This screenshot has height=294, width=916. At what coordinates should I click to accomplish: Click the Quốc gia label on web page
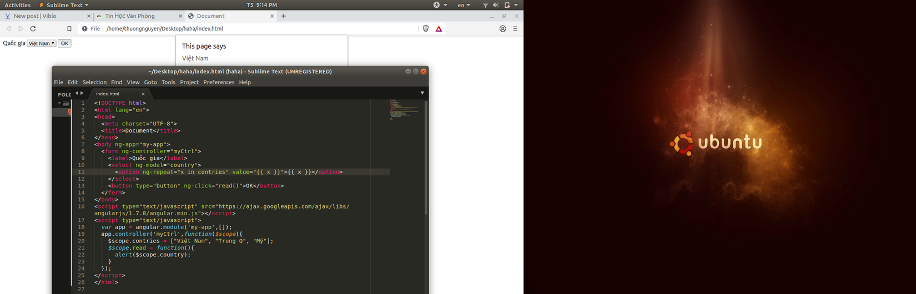point(14,43)
